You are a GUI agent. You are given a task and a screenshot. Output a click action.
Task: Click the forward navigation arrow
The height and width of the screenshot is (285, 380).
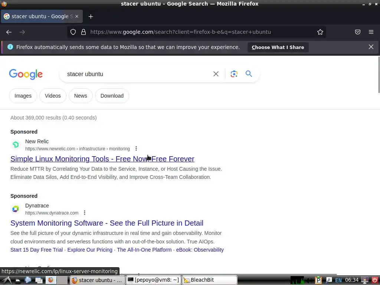point(22,32)
